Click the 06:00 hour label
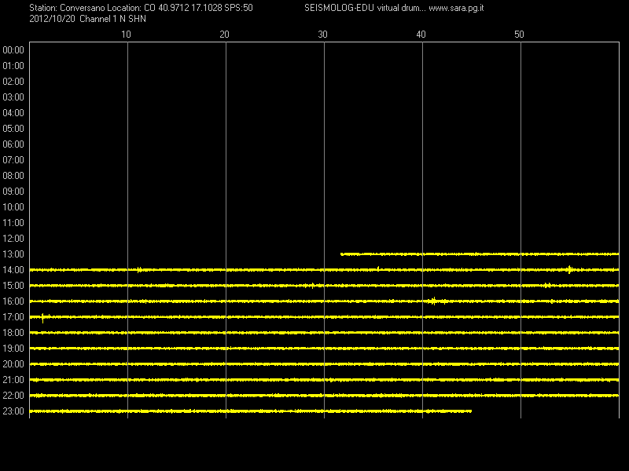629x471 pixels. 13,144
